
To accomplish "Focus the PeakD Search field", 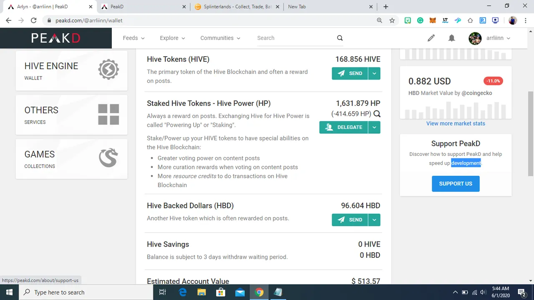I will point(295,38).
